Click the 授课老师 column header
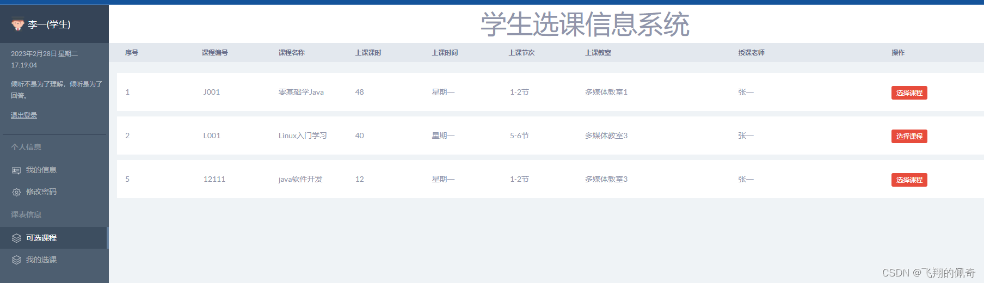The width and height of the screenshot is (984, 283). [x=752, y=53]
